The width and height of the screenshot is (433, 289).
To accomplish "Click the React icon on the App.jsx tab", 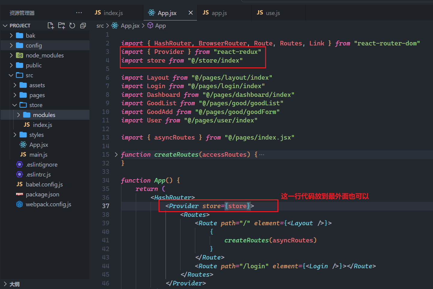I will tap(152, 13).
